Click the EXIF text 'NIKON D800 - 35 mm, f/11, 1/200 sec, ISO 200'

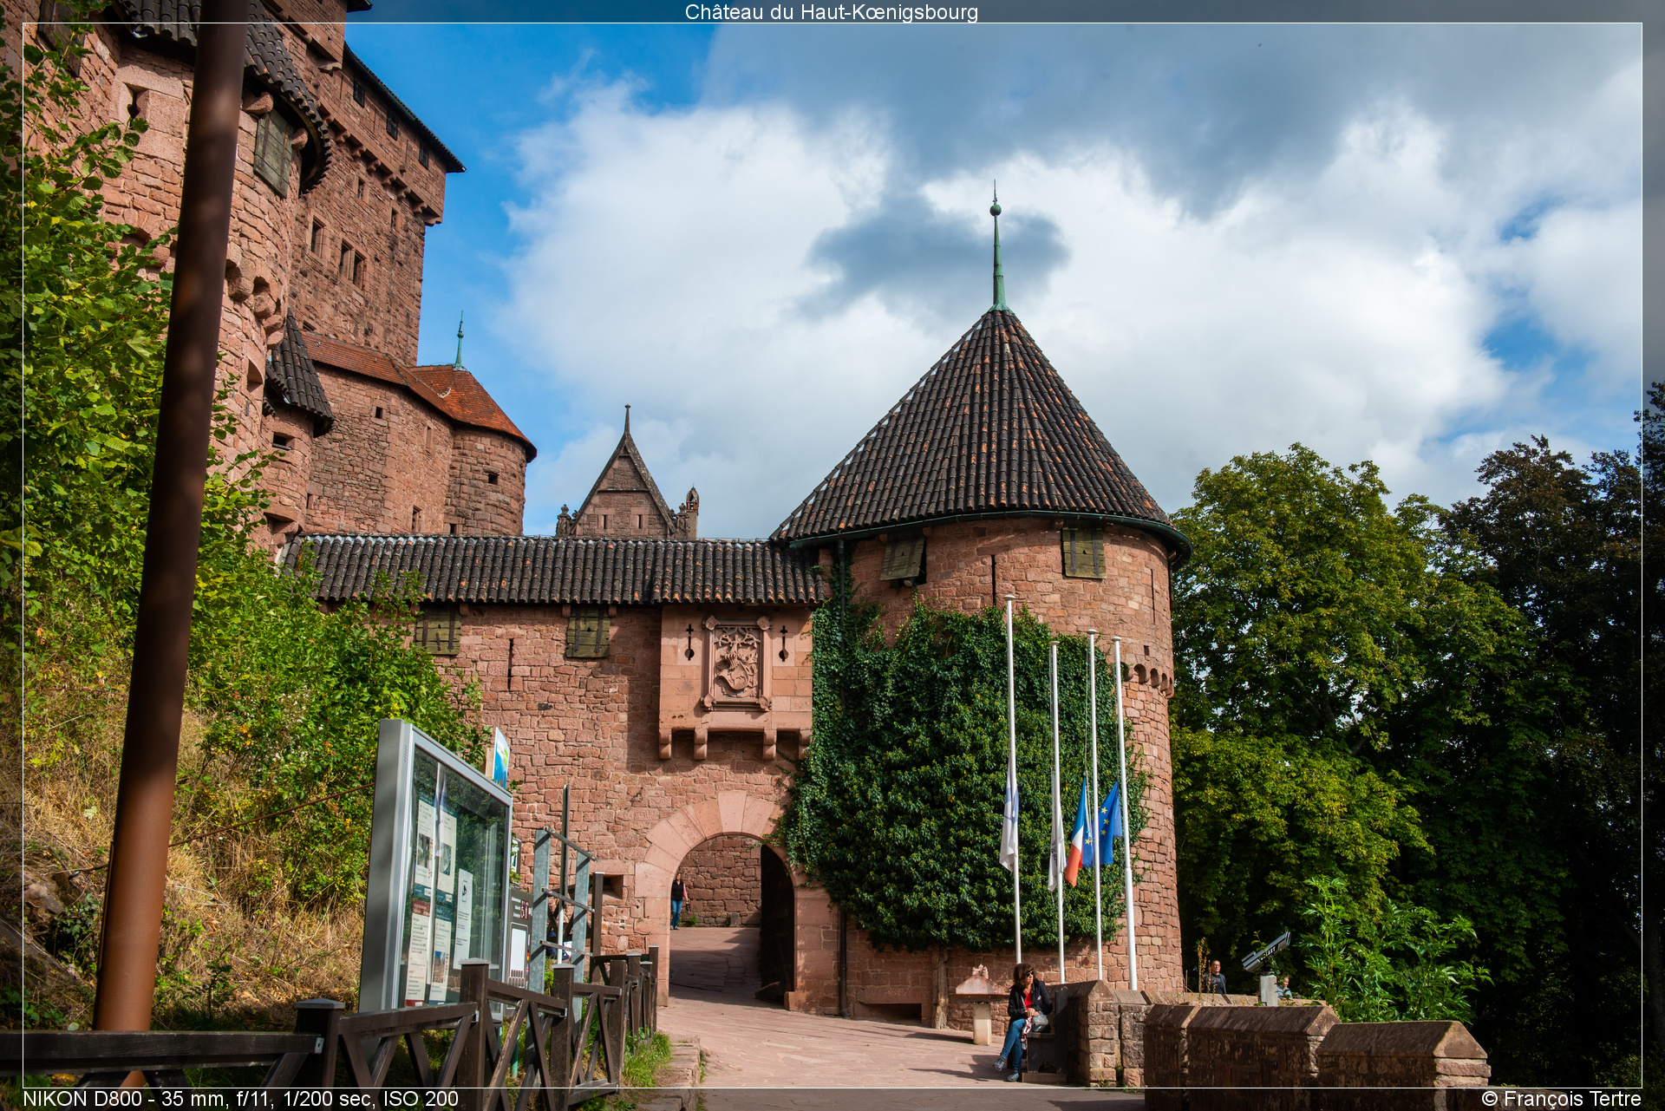pos(240,1099)
